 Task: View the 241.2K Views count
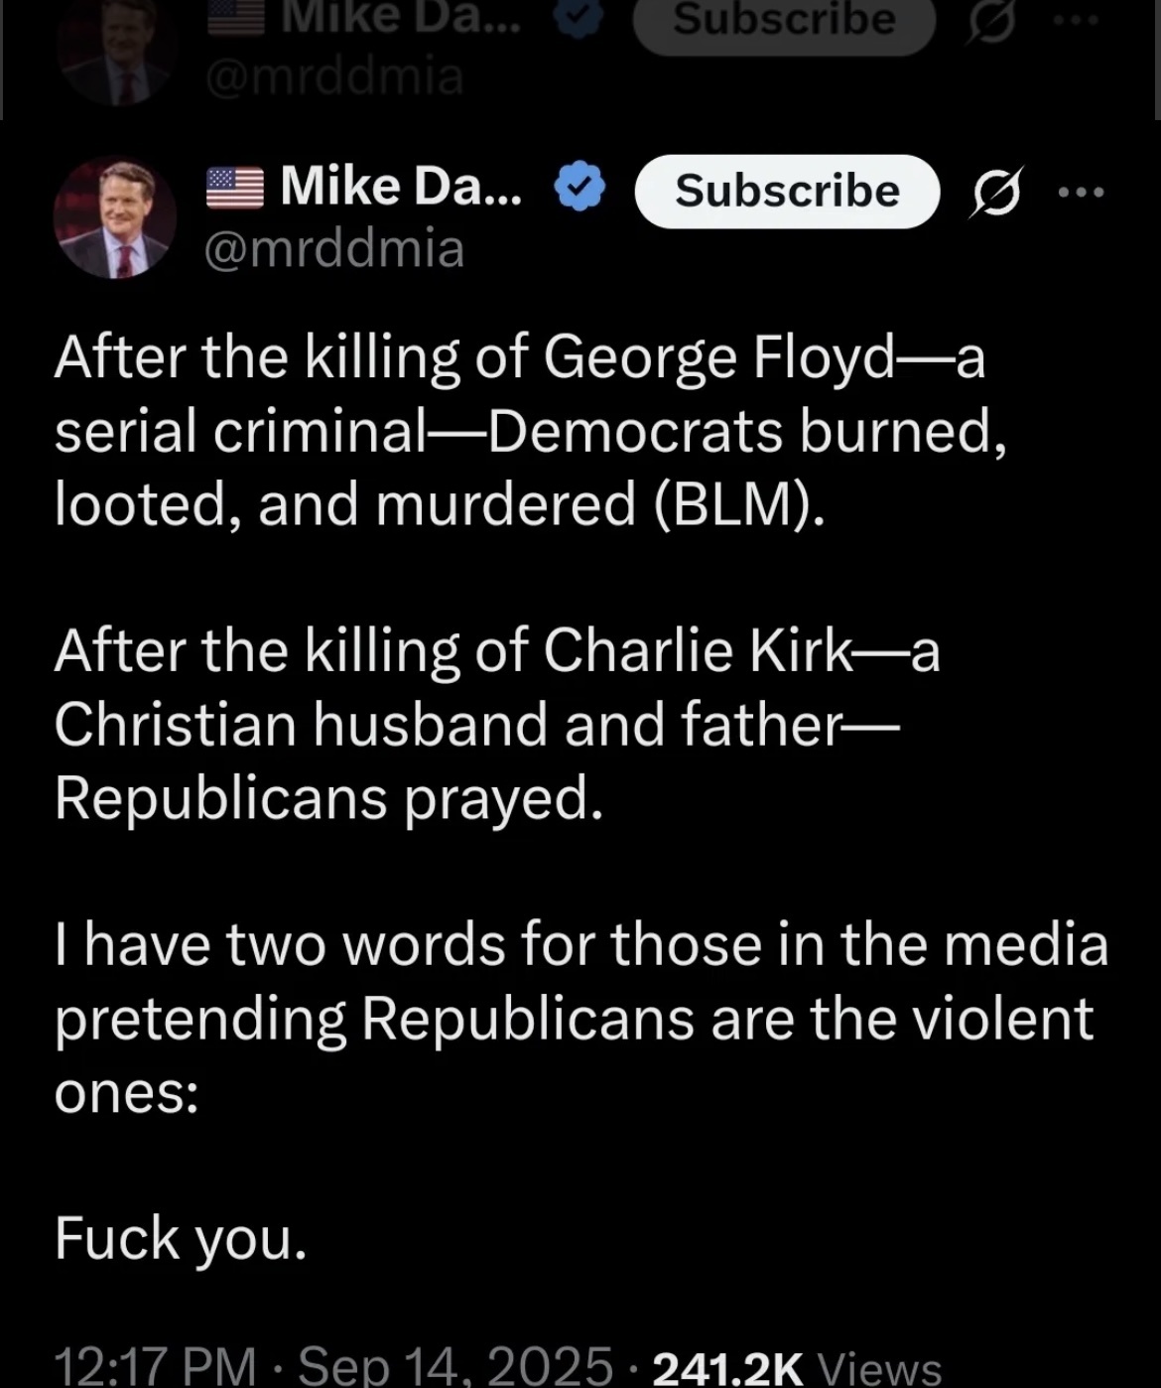point(797,1366)
